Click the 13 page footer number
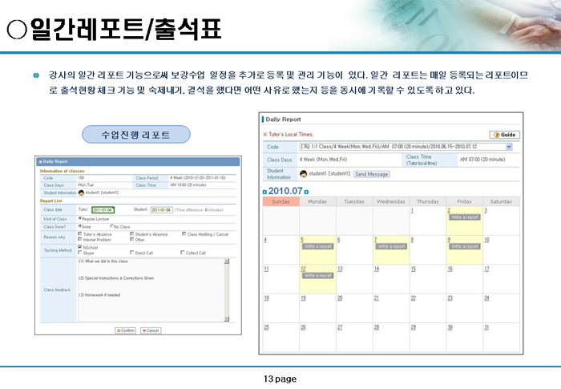The width and height of the screenshot is (561, 389). coord(280,379)
